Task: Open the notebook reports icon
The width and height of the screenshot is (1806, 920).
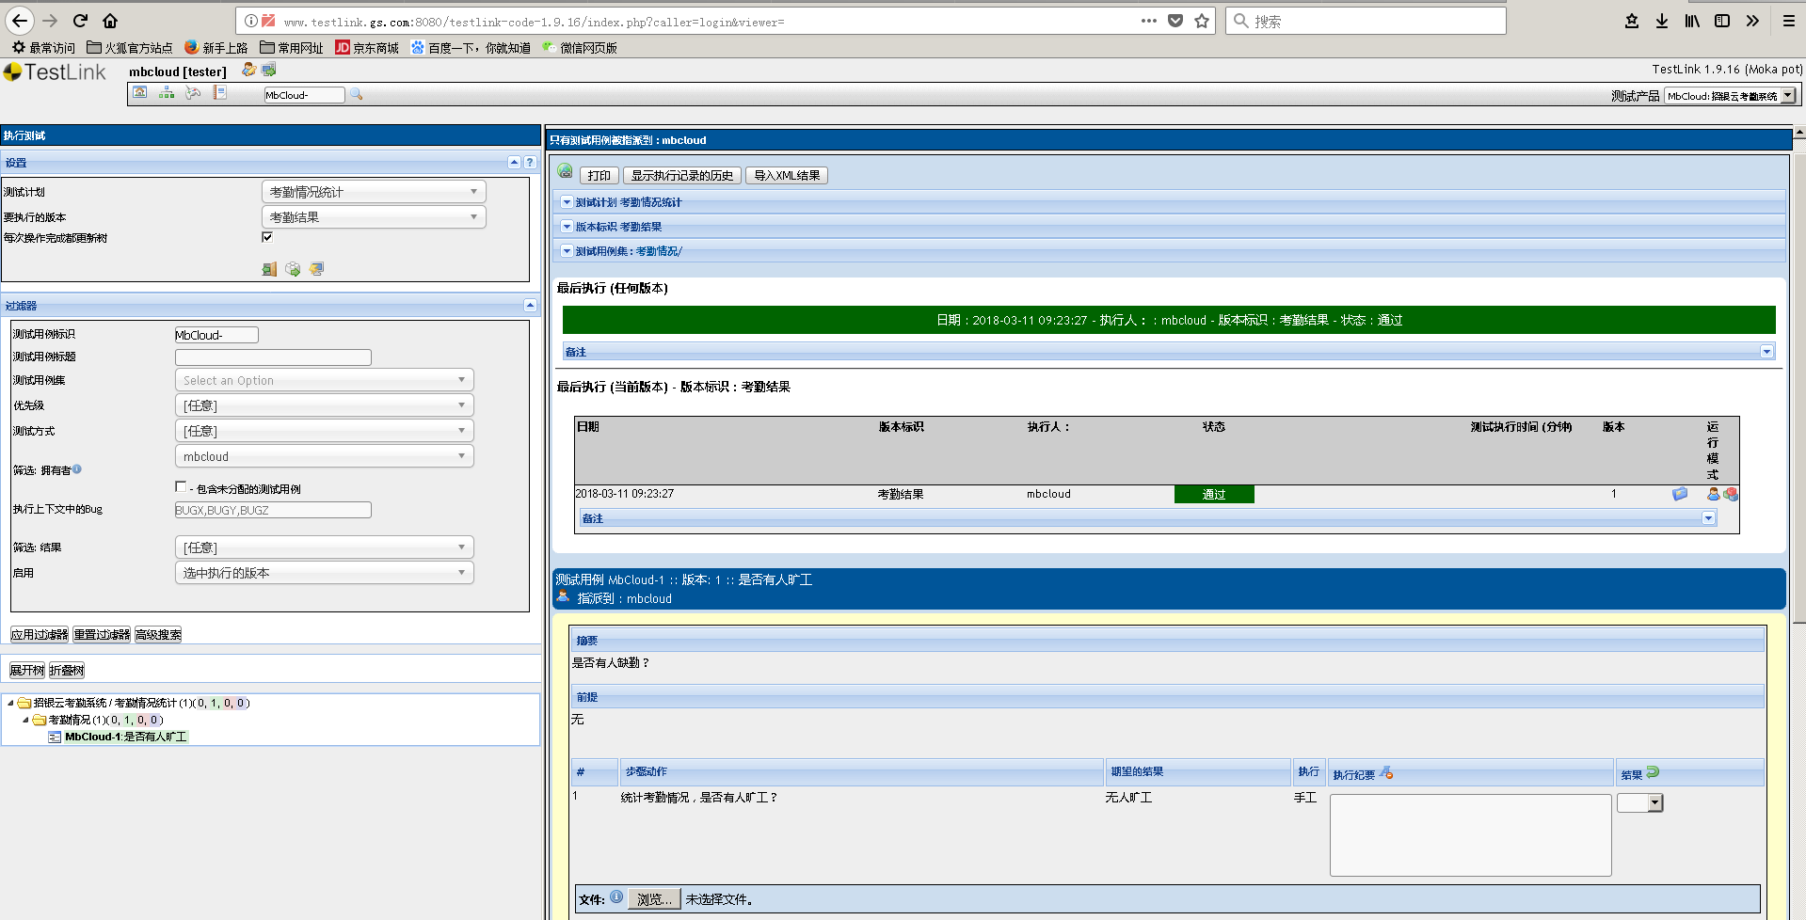Action: pyautogui.click(x=219, y=93)
